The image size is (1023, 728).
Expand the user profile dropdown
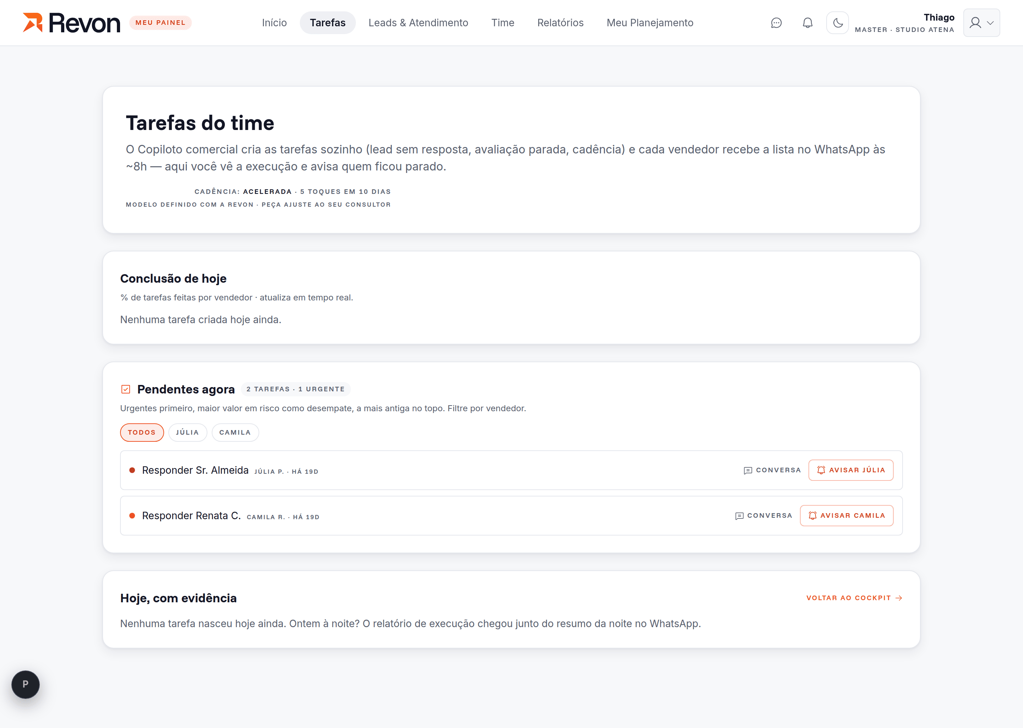point(981,23)
